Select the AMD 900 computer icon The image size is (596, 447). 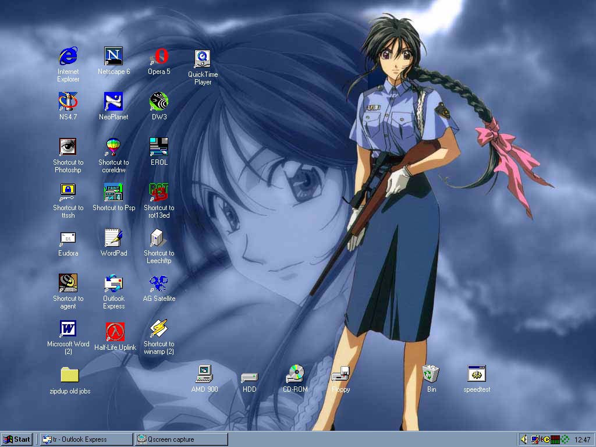point(204,374)
